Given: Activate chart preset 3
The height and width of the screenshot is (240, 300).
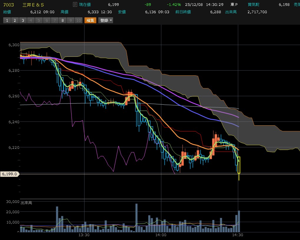Looking at the screenshot, I should click(x=23, y=20).
